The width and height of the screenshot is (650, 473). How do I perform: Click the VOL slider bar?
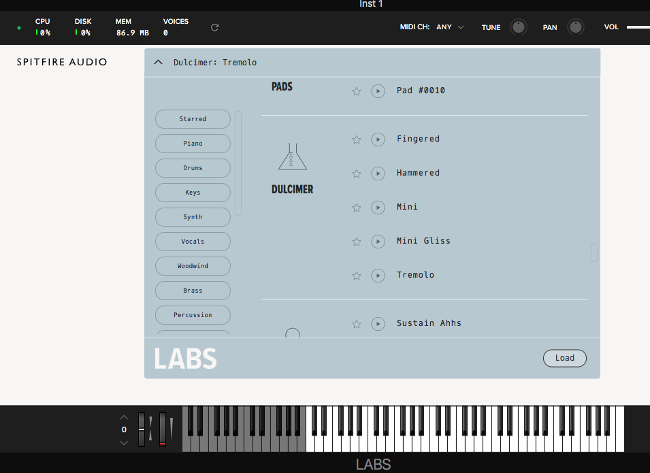click(638, 27)
